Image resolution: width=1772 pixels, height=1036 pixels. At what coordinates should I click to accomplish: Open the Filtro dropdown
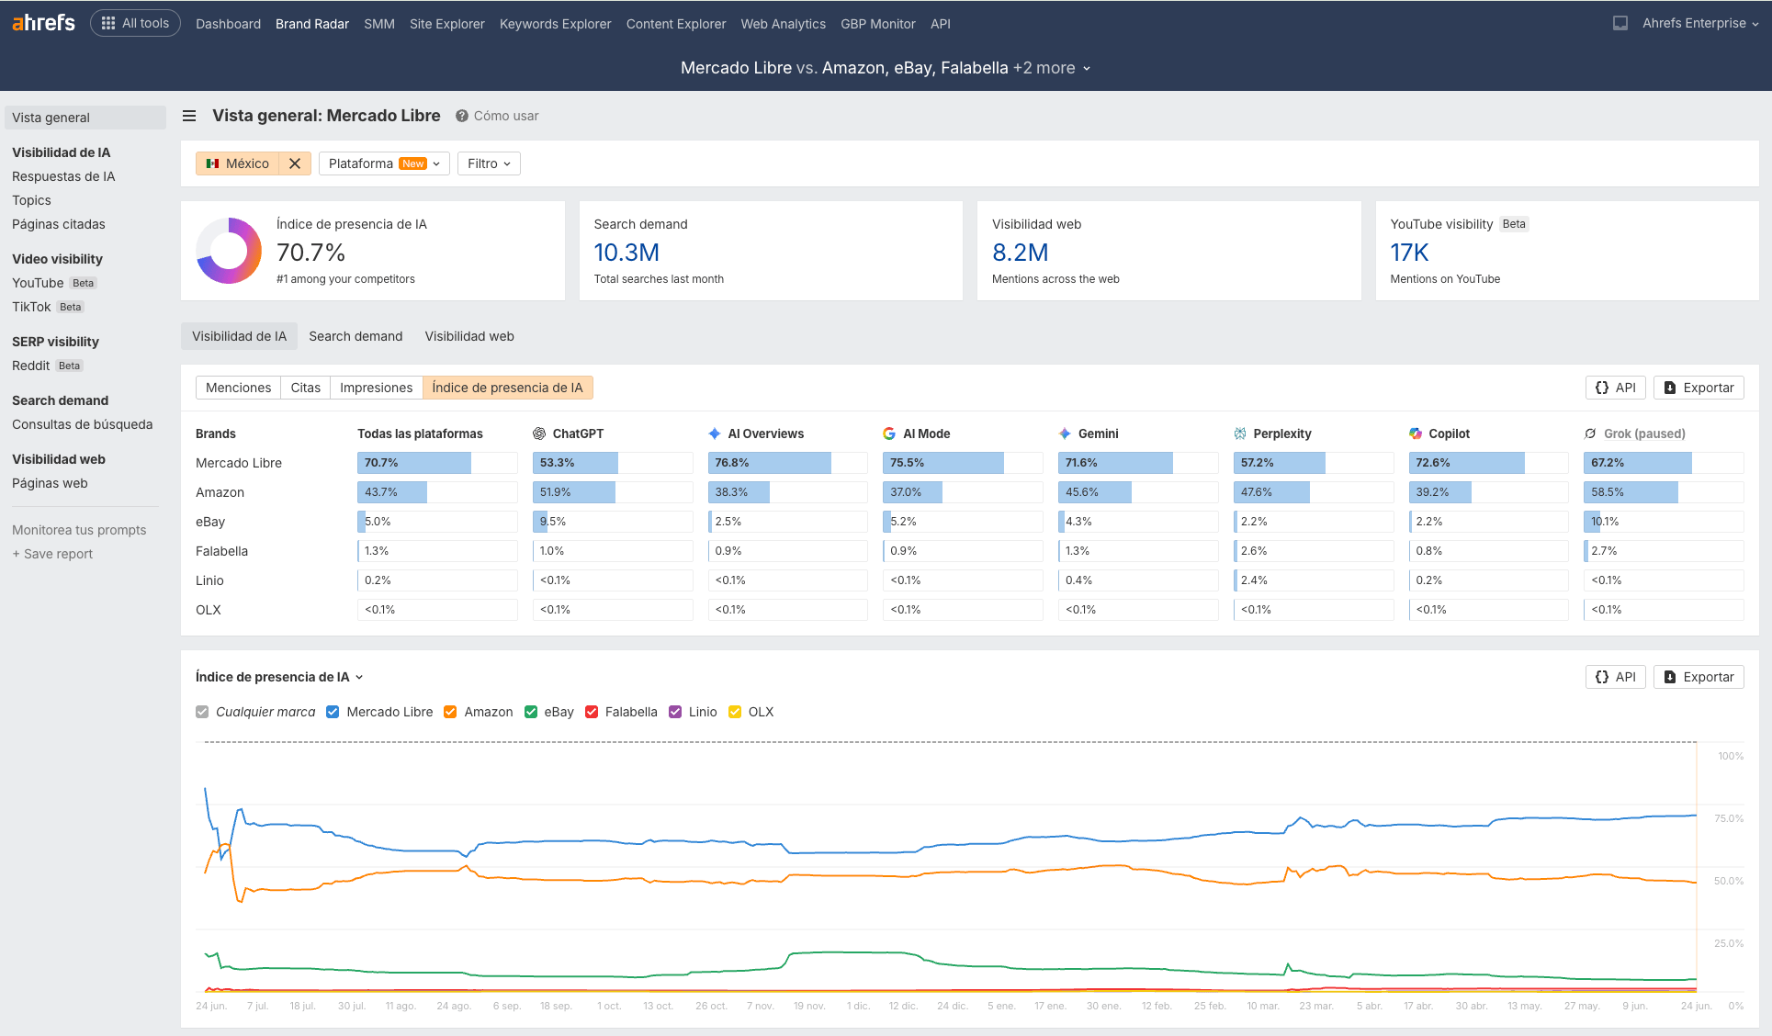coord(489,163)
